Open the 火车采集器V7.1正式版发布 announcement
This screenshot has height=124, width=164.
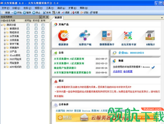pos(69,63)
